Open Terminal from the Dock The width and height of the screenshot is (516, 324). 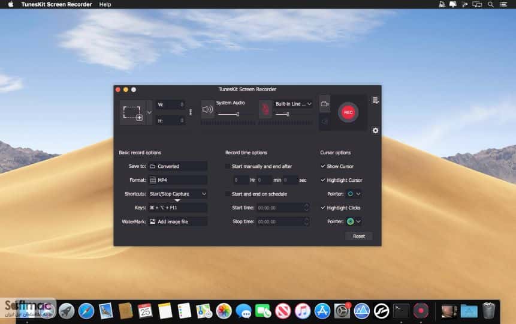(x=401, y=311)
